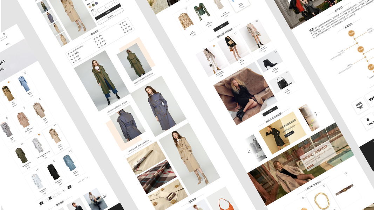The height and width of the screenshot is (210, 374).
Task: Choose the purple-blue color swatch
Action: pos(96,3)
